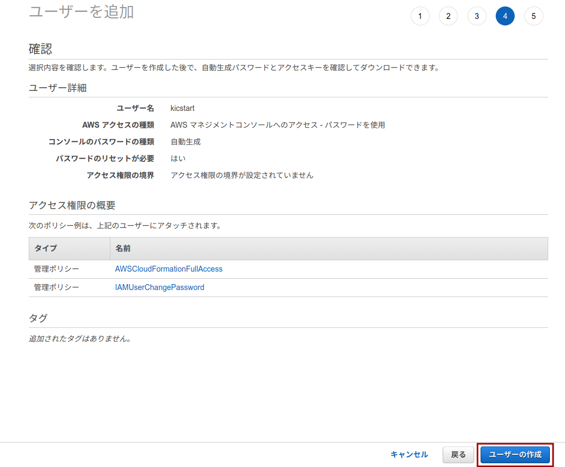Image resolution: width=565 pixels, height=467 pixels.
Task: Select step 5 in the progress bar
Action: click(534, 16)
